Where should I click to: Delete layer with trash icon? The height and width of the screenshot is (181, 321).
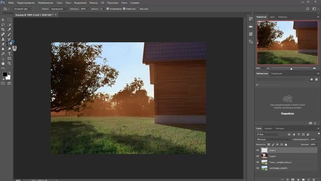[313, 179]
